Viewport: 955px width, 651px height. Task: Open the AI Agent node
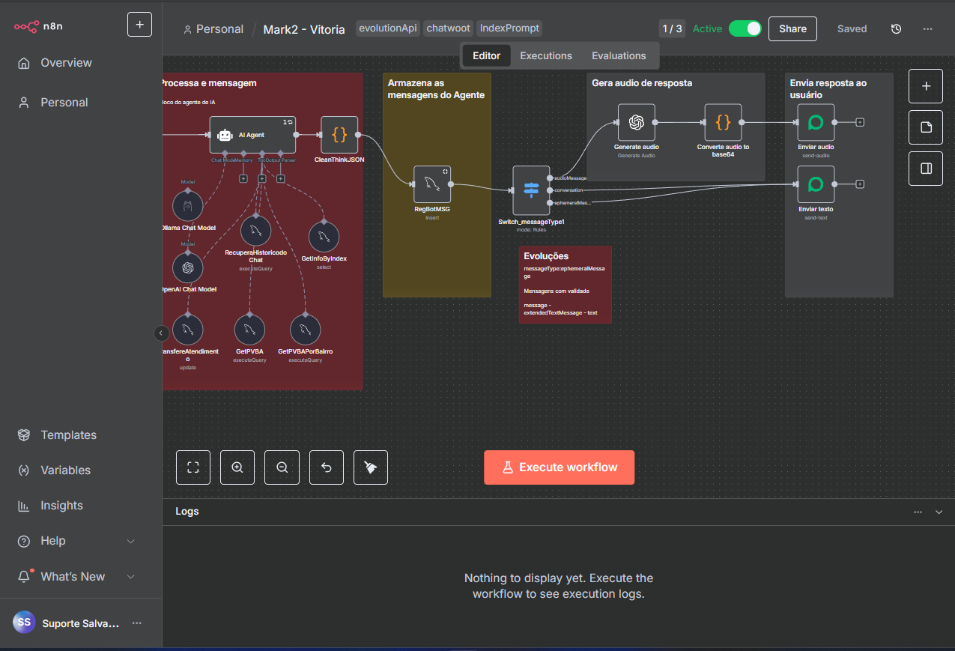click(x=252, y=135)
